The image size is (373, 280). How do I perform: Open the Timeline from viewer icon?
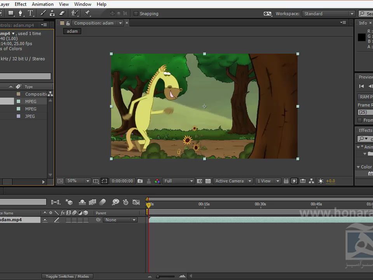click(x=303, y=181)
